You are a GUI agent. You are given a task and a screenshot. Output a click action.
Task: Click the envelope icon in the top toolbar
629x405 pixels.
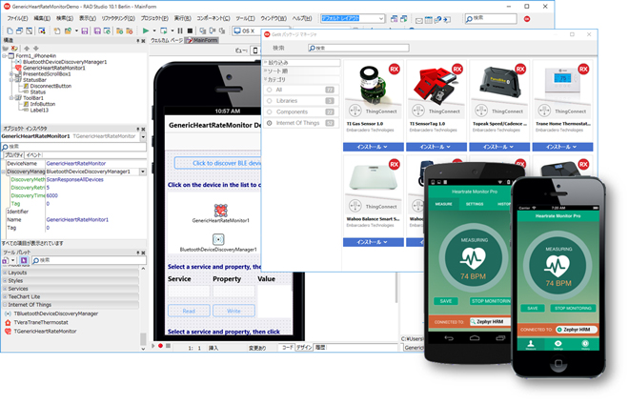tap(418, 20)
